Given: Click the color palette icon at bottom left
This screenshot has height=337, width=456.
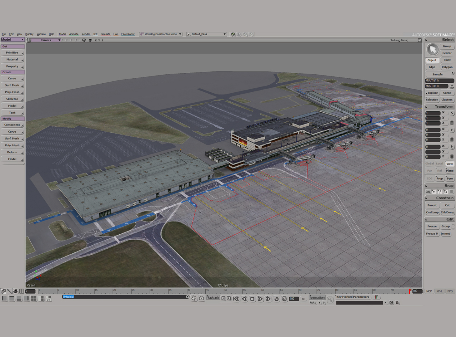Looking at the screenshot, I should coord(15,291).
